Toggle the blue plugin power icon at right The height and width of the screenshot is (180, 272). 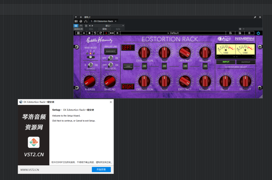[x=258, y=33]
